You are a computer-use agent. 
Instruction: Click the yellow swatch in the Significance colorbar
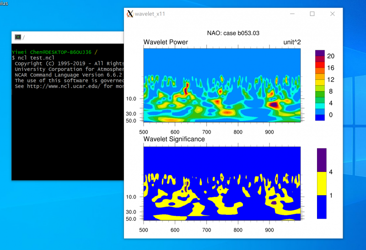point(322,183)
